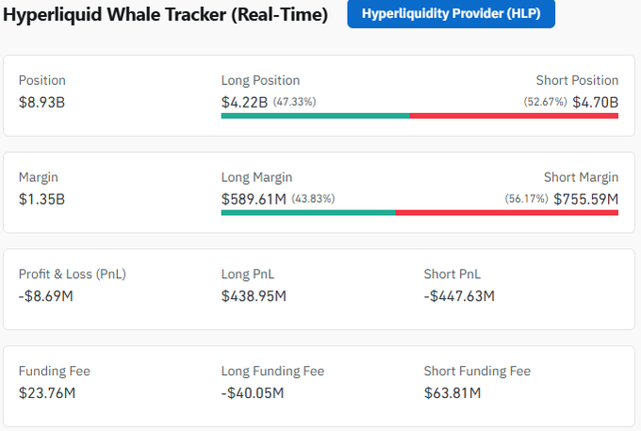Click the Long Funding Fee value -$40.05M

coord(253,393)
